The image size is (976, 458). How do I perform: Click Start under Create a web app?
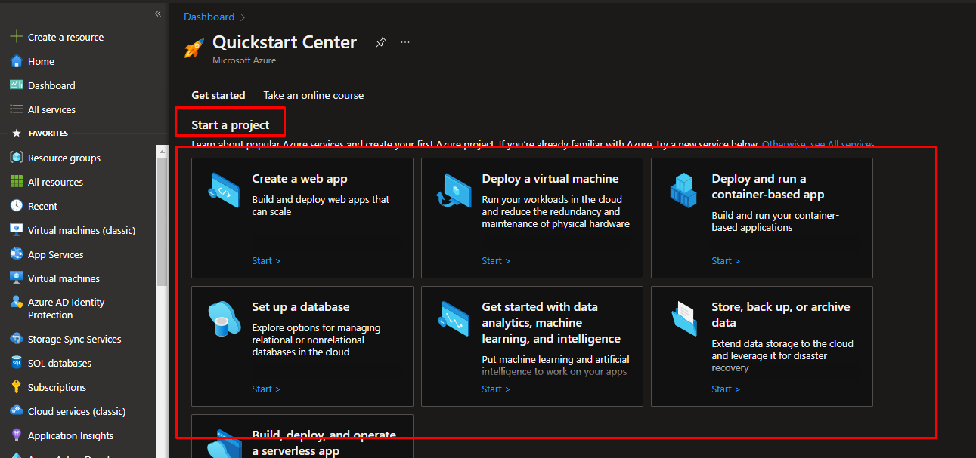265,260
